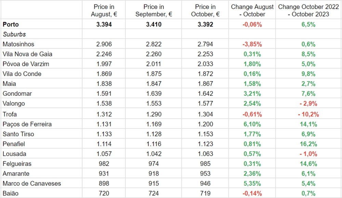The image size is (342, 198).
Task: Select Valongo yearly change -2,9%
Action: click(x=308, y=104)
